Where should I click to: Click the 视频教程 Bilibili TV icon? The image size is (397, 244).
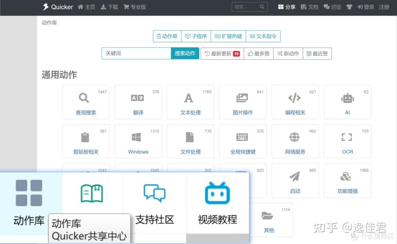217,193
